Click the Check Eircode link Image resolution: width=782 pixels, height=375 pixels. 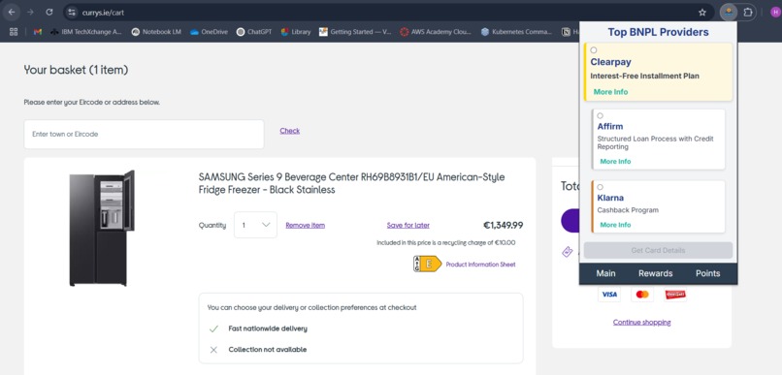pyautogui.click(x=290, y=131)
